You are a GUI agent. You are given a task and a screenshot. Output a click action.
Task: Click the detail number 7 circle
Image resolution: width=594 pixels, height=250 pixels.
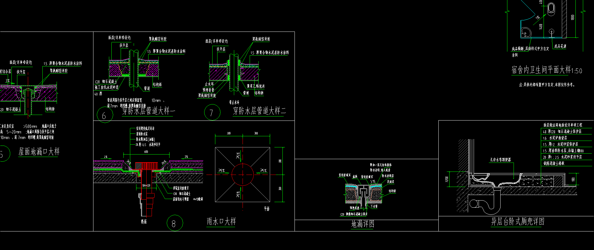(212, 112)
